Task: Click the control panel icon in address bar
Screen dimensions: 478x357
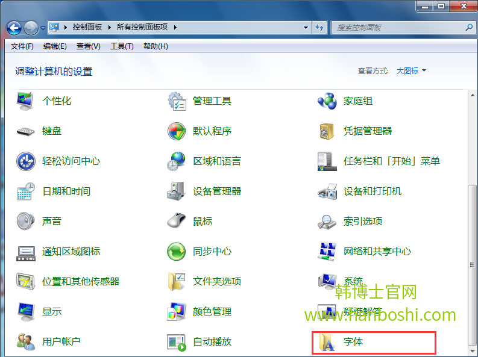Action: 54,27
